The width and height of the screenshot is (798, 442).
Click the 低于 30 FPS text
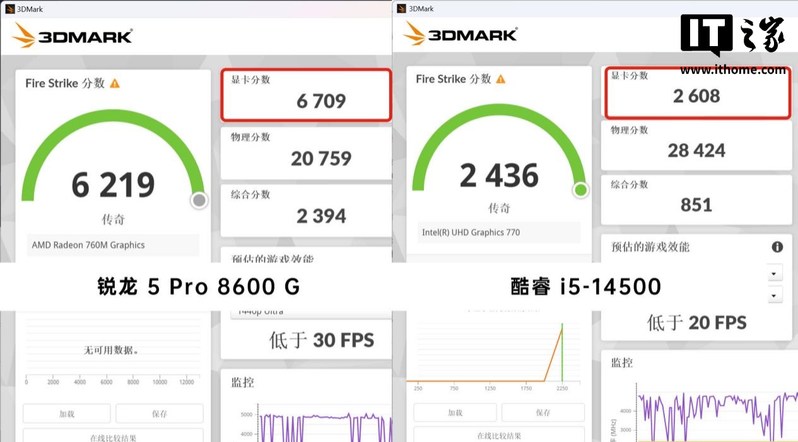point(322,340)
